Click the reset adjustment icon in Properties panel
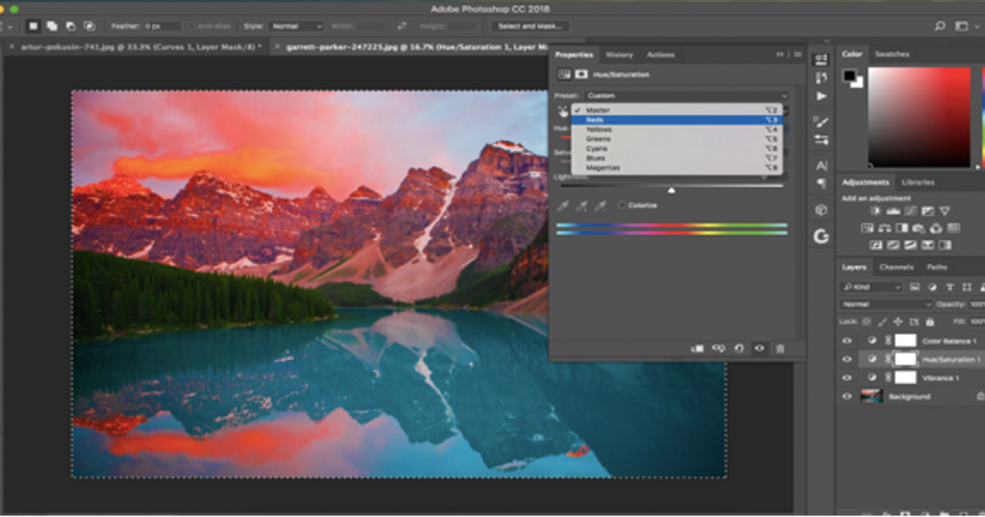 [739, 348]
